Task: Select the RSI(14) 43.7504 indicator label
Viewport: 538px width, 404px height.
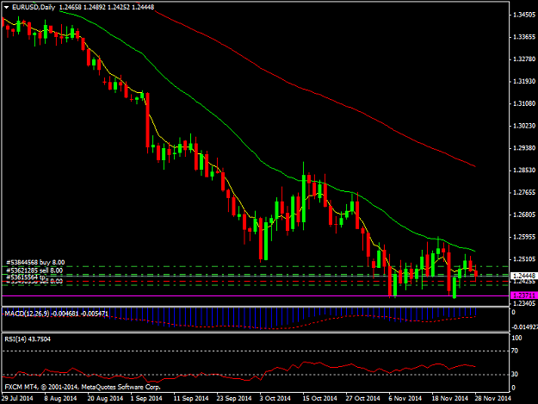Action: tap(28, 339)
